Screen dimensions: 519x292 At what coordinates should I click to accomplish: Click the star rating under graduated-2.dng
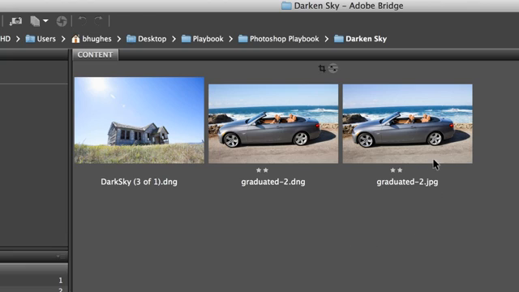click(262, 170)
